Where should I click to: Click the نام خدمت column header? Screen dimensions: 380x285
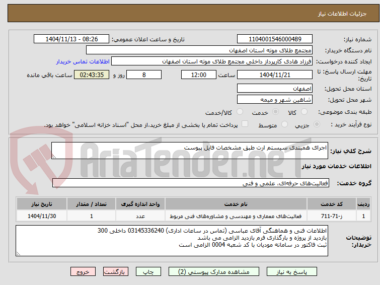coord(236,204)
